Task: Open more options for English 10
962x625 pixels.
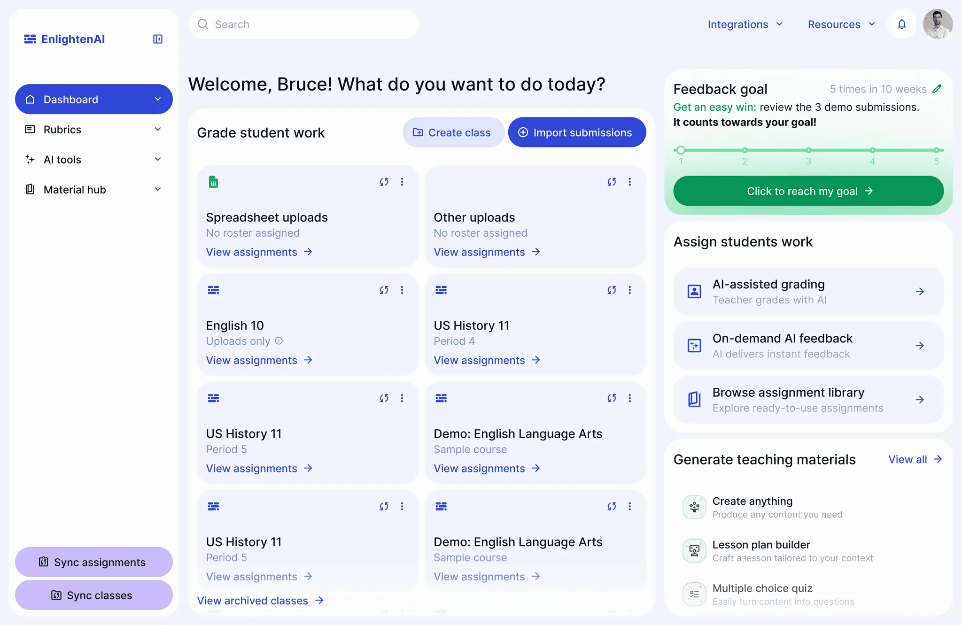Action: coord(402,290)
